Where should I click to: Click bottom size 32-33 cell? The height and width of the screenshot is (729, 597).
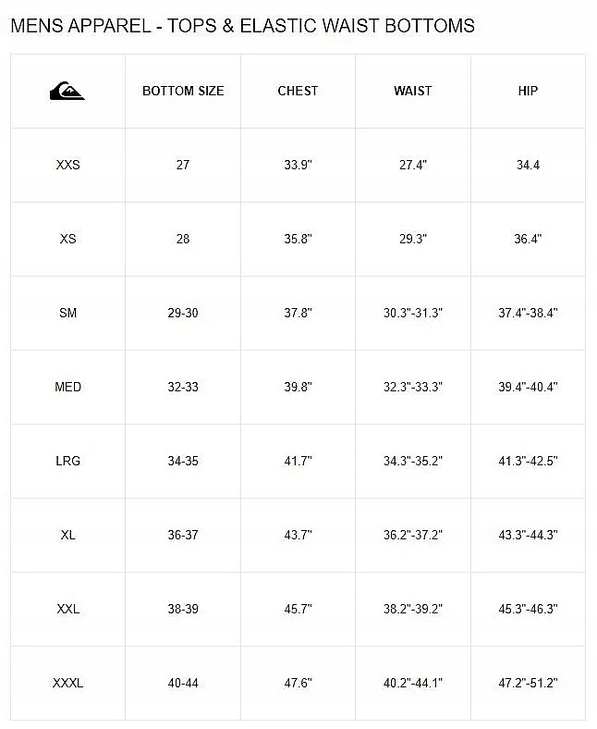[183, 387]
